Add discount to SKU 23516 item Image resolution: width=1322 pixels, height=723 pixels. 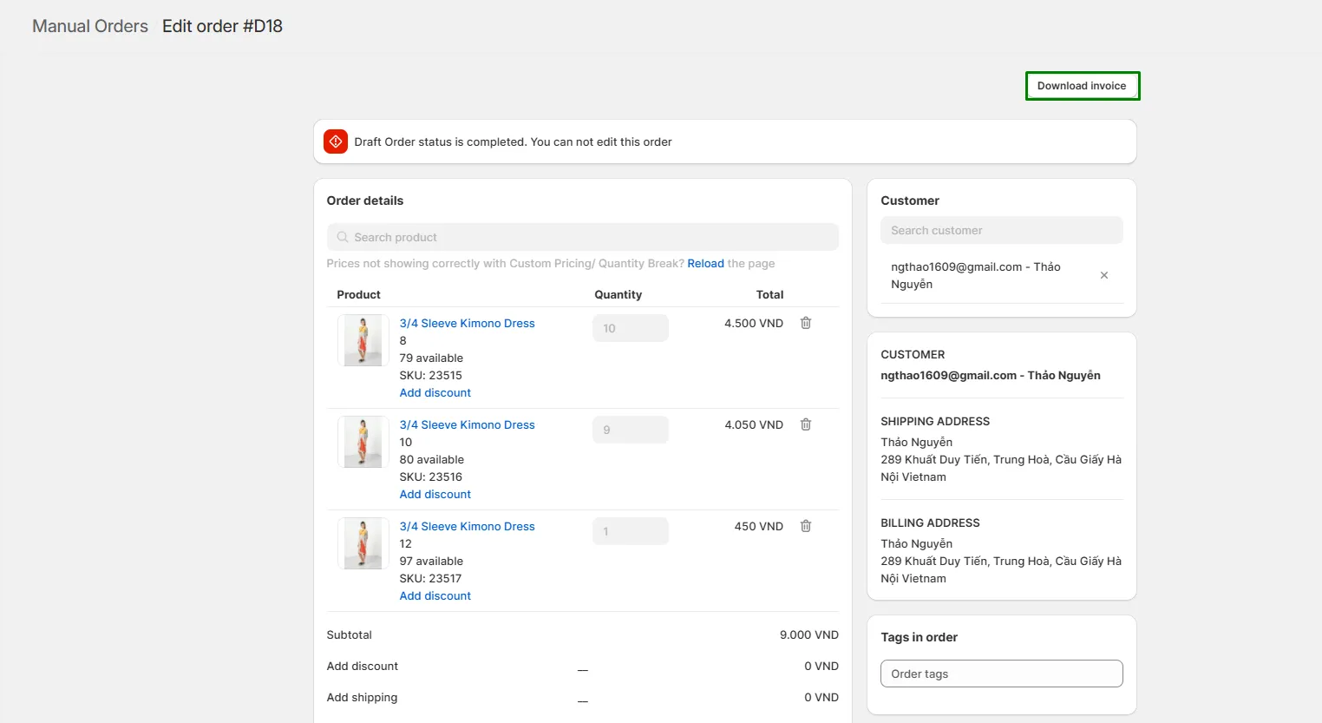[435, 494]
